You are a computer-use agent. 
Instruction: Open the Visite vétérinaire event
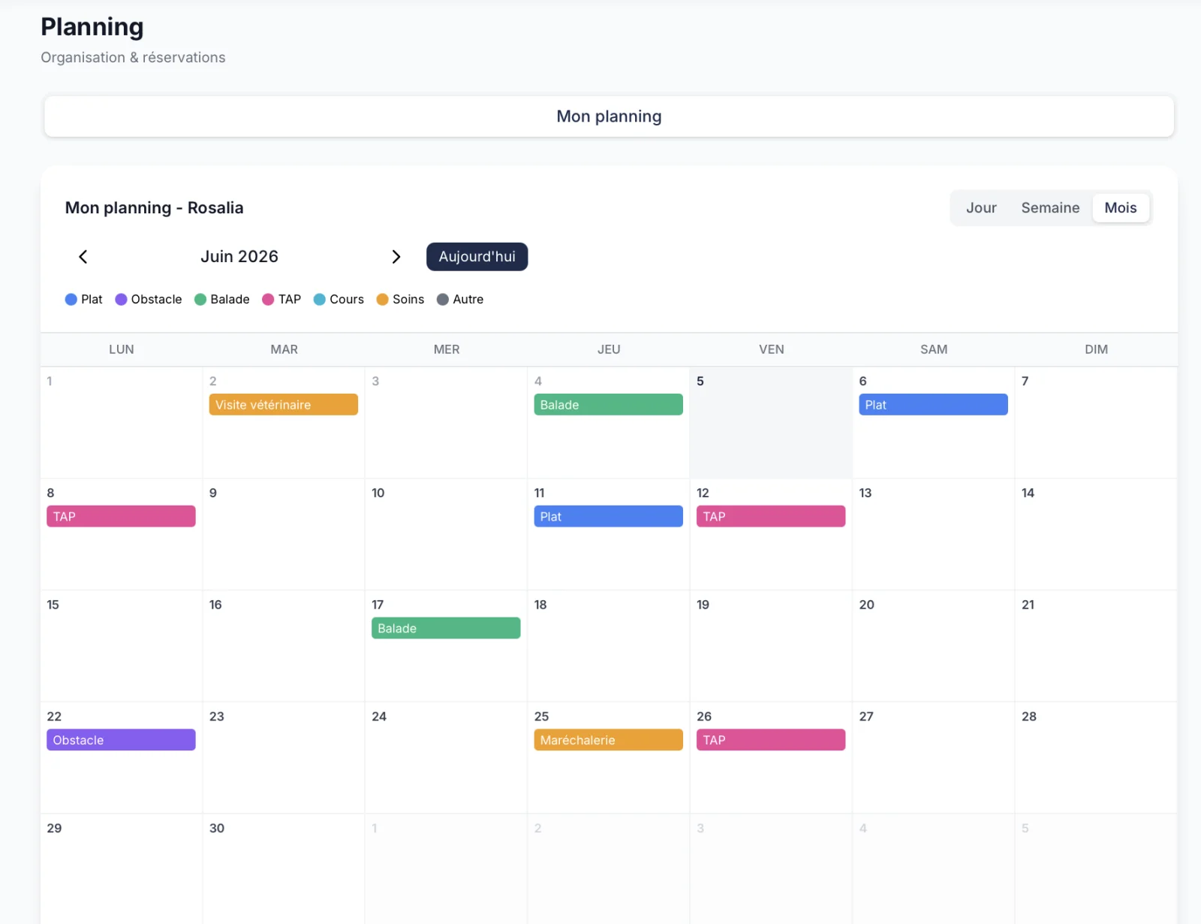(283, 405)
